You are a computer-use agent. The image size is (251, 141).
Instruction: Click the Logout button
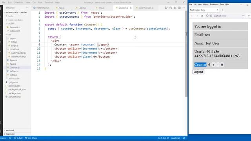[x=198, y=72]
